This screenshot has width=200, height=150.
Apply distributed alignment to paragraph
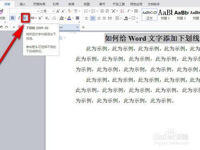click(110, 18)
